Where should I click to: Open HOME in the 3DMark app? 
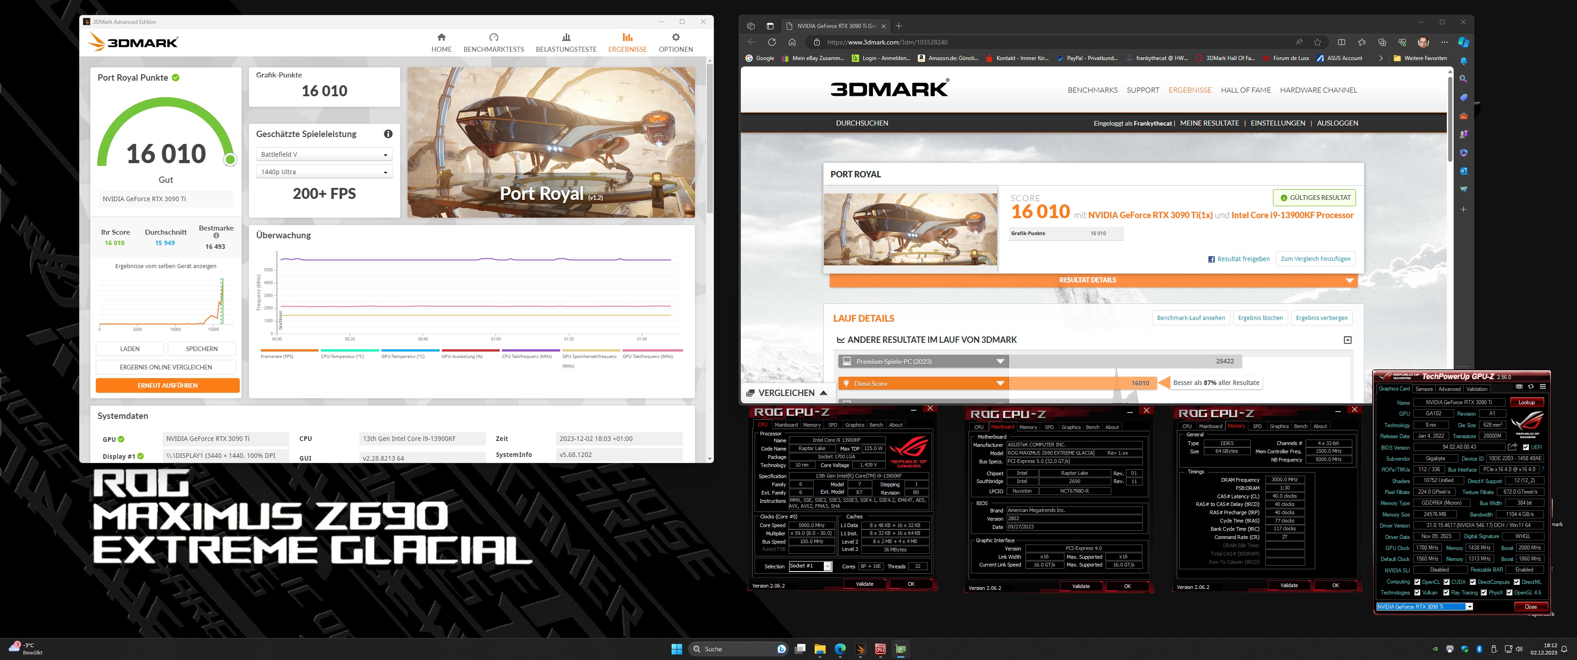tap(441, 43)
